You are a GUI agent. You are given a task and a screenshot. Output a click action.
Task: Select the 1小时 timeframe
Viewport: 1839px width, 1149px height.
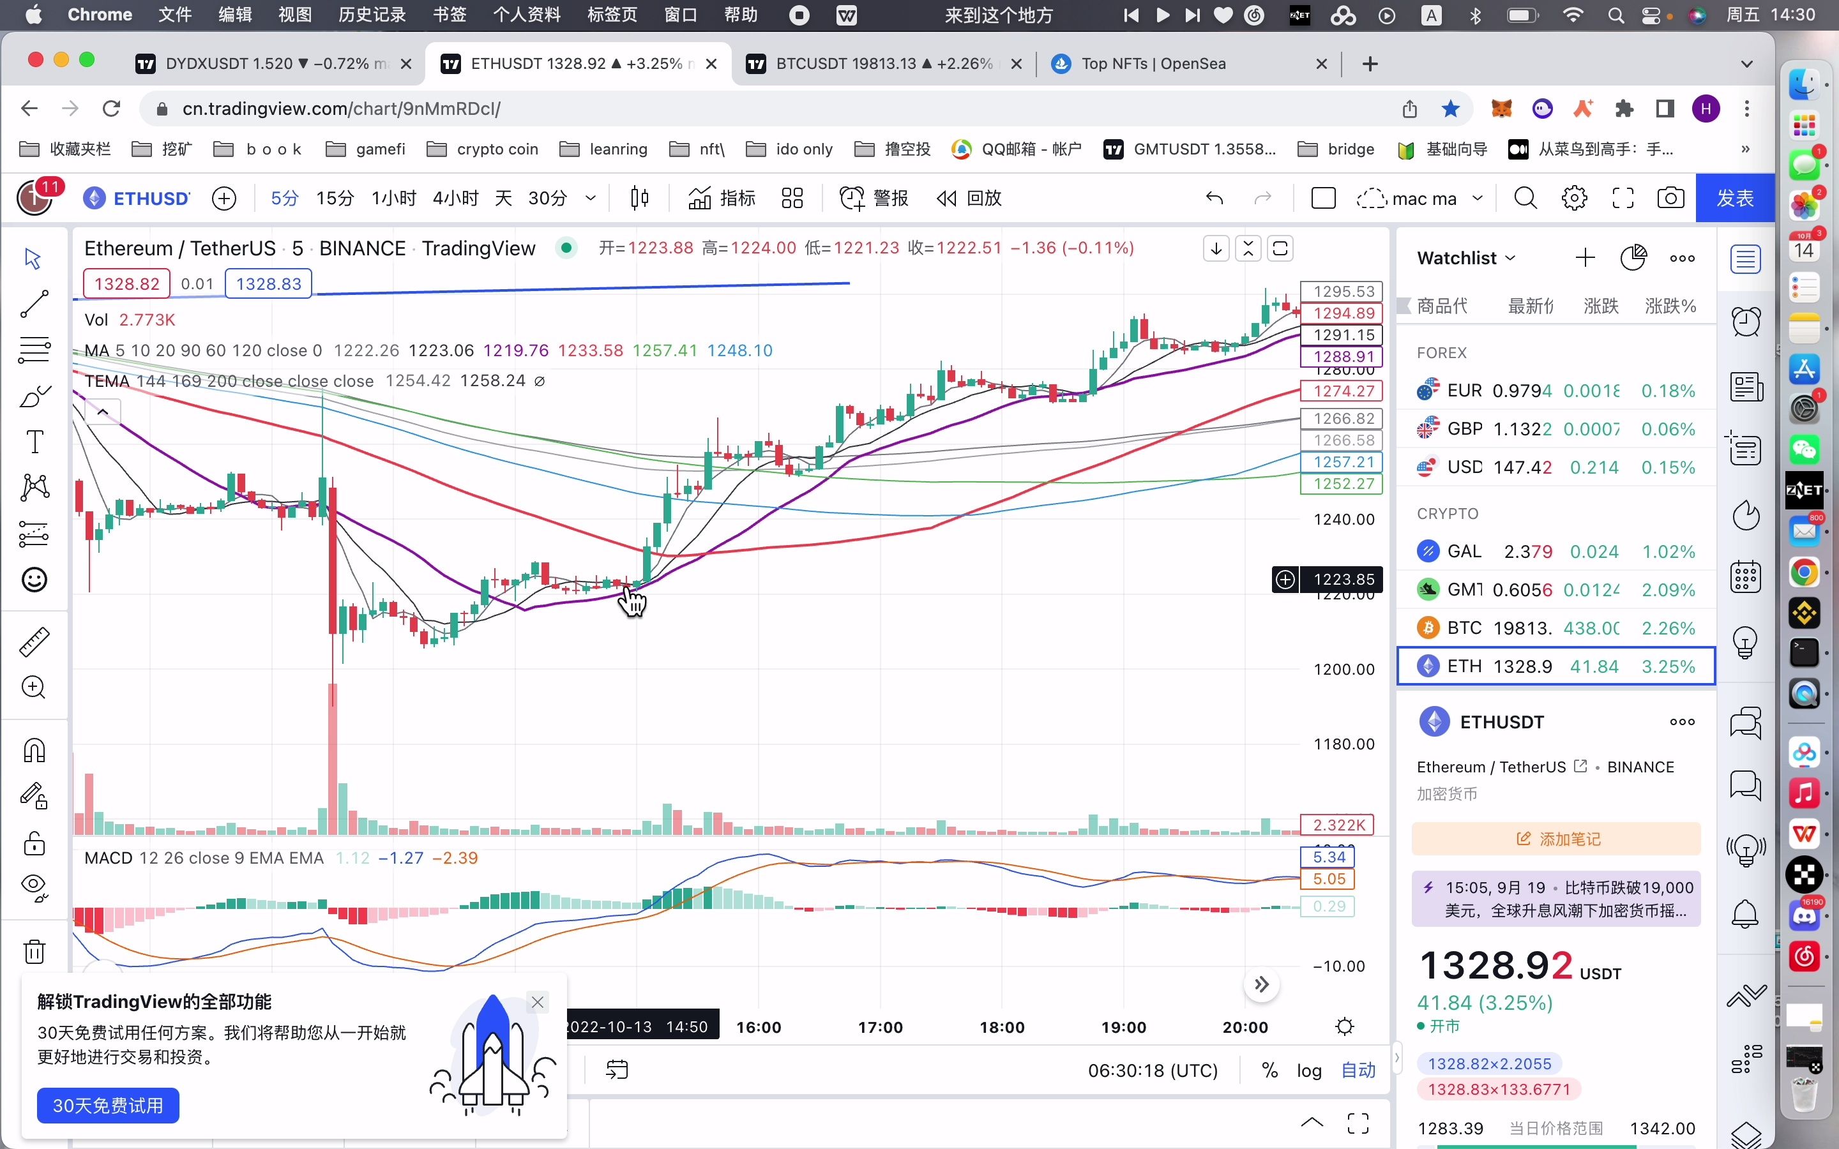(393, 199)
